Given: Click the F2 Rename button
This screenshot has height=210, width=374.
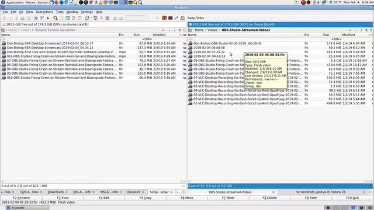Looking at the screenshot, I should 21,198.
